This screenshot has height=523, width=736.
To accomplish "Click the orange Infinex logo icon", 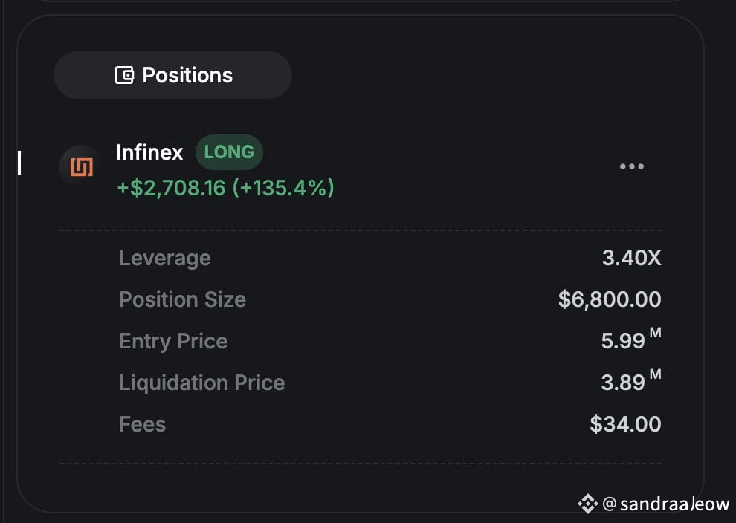I will tap(81, 166).
